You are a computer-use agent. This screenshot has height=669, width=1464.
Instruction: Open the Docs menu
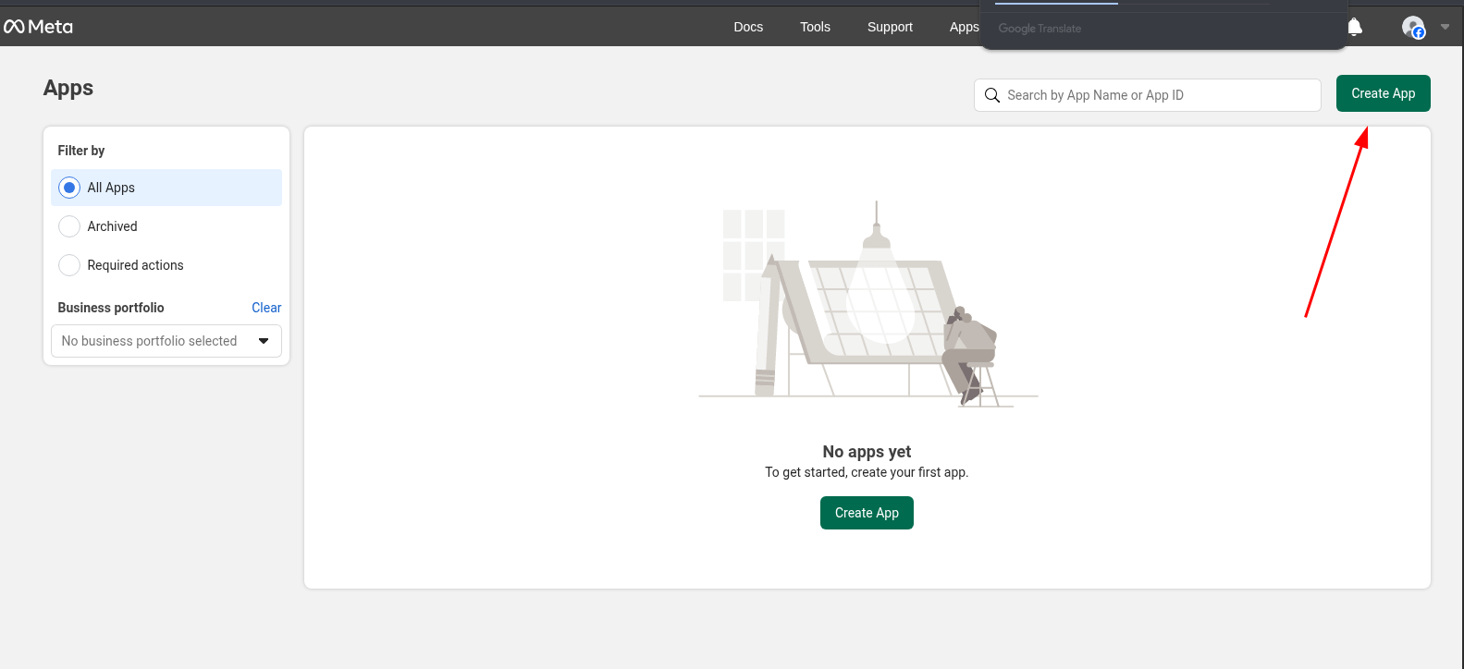[x=748, y=27]
